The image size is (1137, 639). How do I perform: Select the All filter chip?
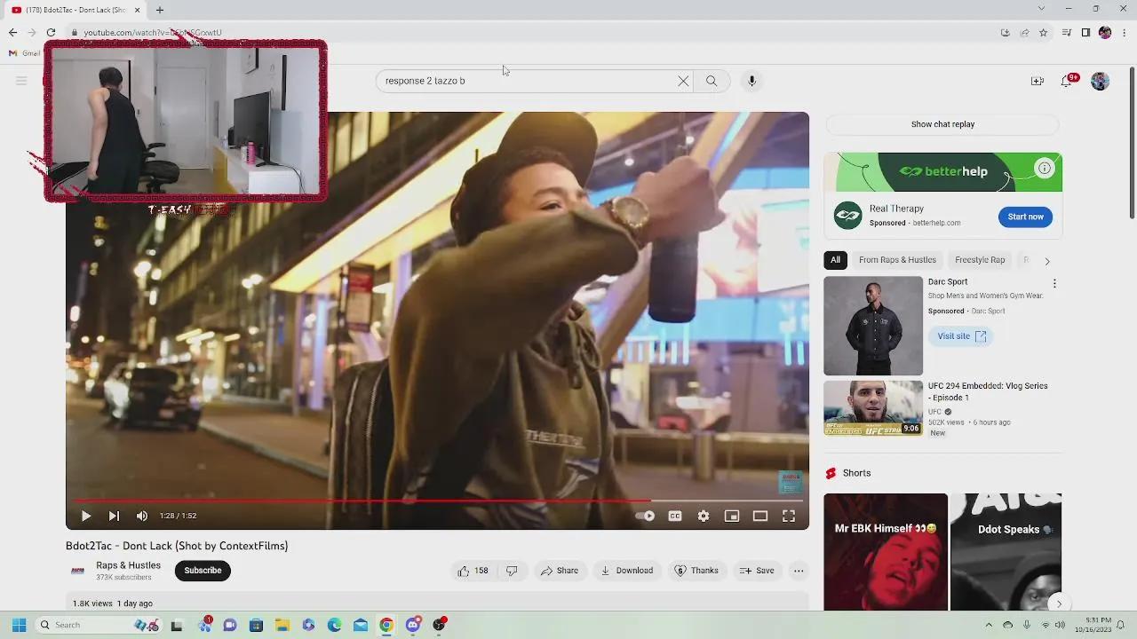[835, 260]
